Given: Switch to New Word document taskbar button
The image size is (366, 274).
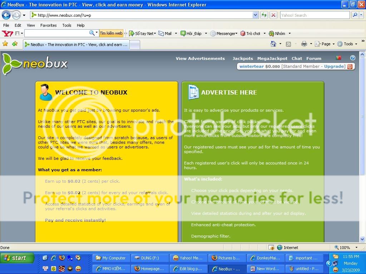Looking at the screenshot, I should coord(266,269).
